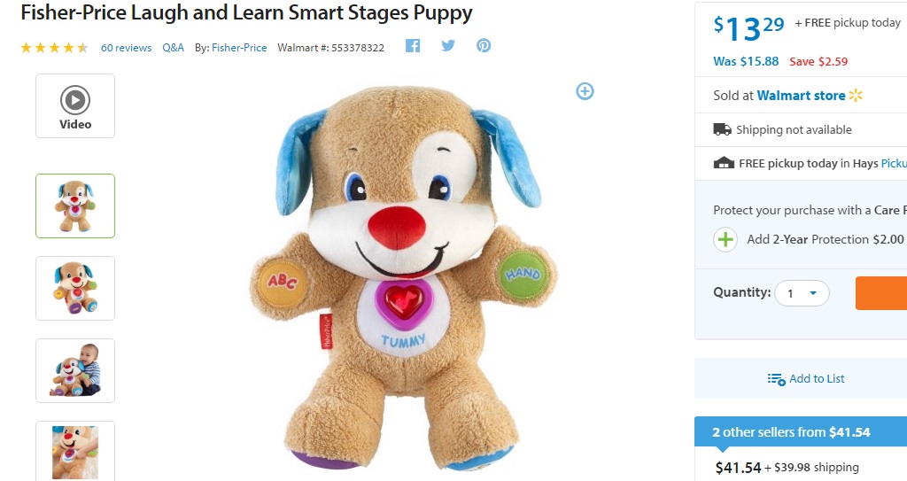This screenshot has width=907, height=481.
Task: Open Walmart store link
Action: (801, 96)
